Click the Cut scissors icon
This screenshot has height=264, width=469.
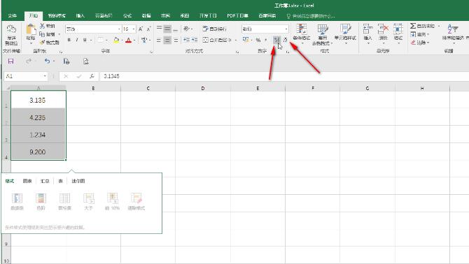[x=42, y=26]
